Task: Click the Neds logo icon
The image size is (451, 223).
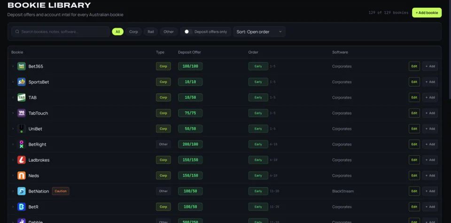Action: click(x=22, y=175)
